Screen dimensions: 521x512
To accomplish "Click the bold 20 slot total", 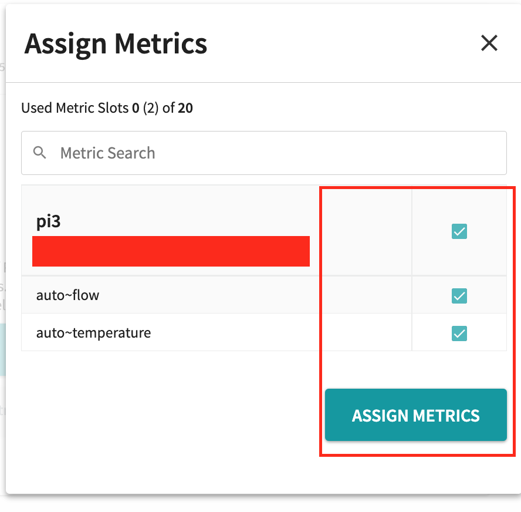I will point(186,108).
